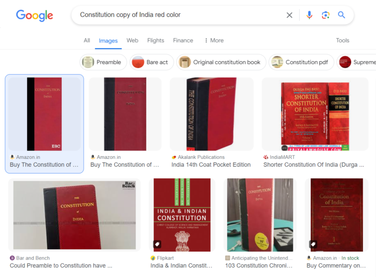Open Shorter Constitution Of India IndiaMART link
Viewport: 376px width, 277px height.
314,165
